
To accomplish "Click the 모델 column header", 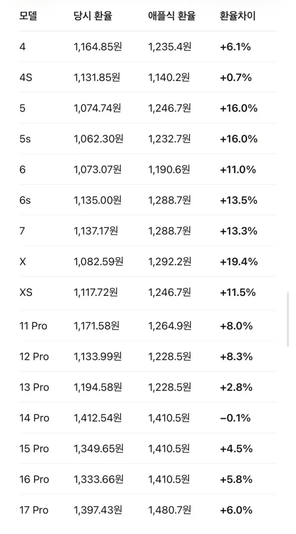I will pyautogui.click(x=28, y=16).
